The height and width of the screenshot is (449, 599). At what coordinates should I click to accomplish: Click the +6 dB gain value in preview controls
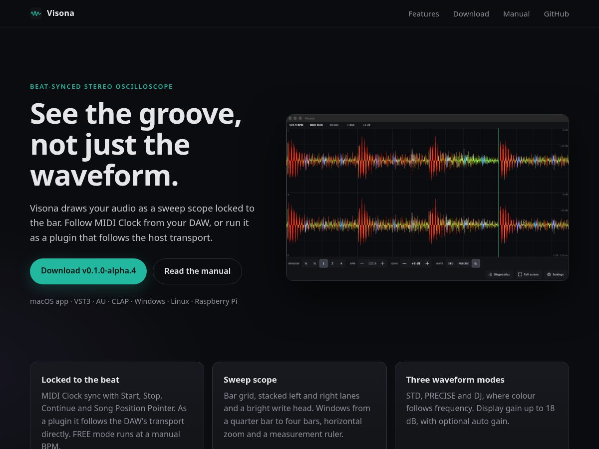pyautogui.click(x=416, y=263)
